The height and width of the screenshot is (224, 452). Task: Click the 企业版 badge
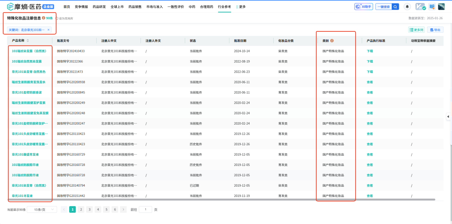tap(48, 6)
